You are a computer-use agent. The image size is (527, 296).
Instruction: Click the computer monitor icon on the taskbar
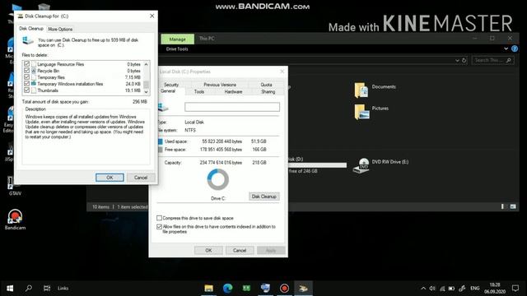tap(265, 289)
